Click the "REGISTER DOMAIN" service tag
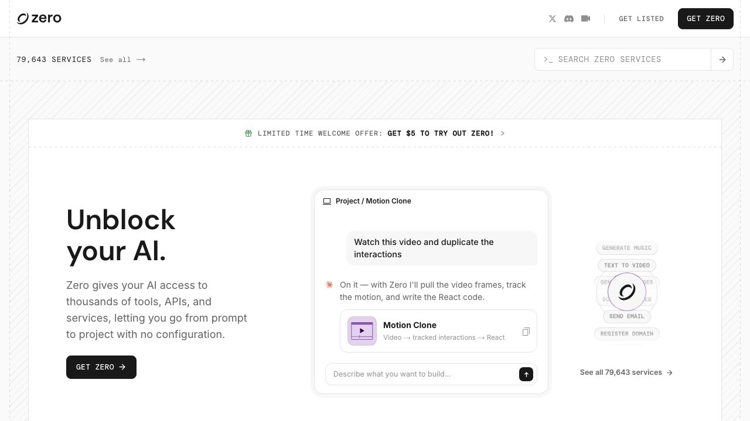The image size is (750, 421). (x=627, y=334)
